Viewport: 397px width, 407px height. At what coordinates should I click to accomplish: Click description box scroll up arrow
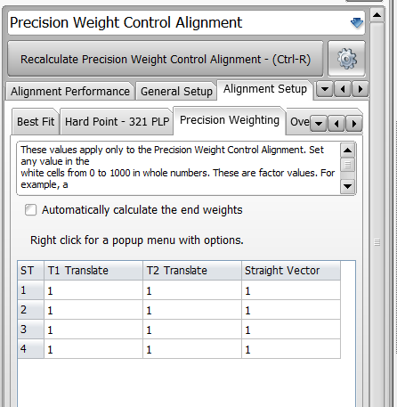pyautogui.click(x=347, y=151)
